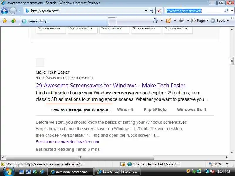Click the greyed-out Forward button
Screen dimensions: 235x176
pyautogui.click(x=13, y=11)
